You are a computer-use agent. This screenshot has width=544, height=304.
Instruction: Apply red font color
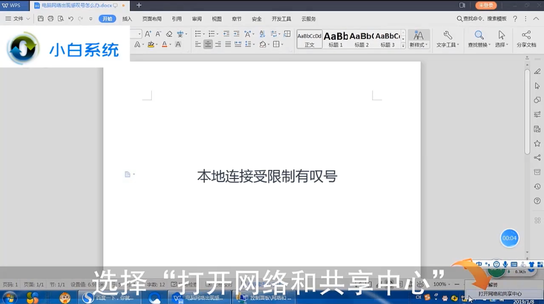tap(165, 44)
